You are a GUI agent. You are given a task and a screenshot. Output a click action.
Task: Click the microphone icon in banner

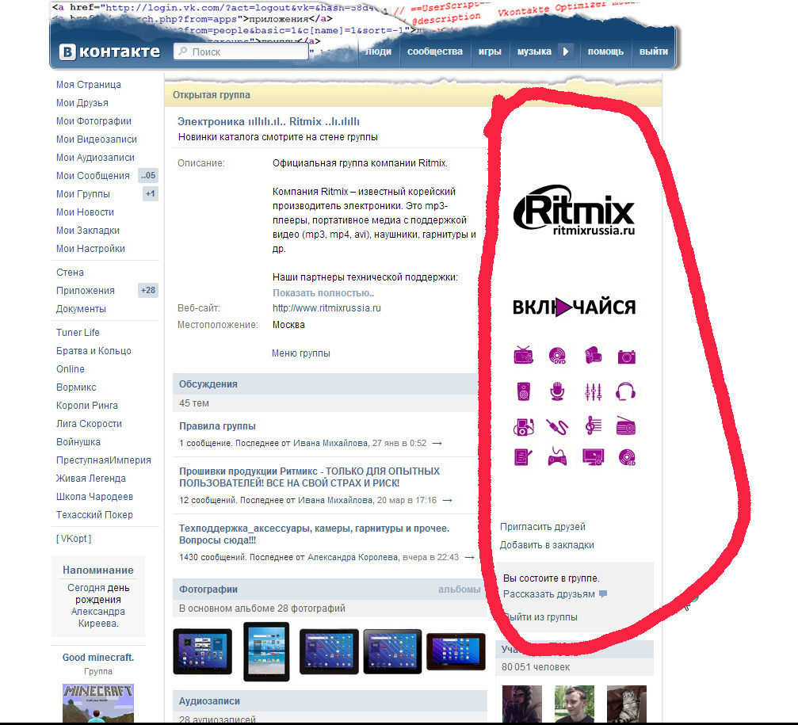pos(557,391)
